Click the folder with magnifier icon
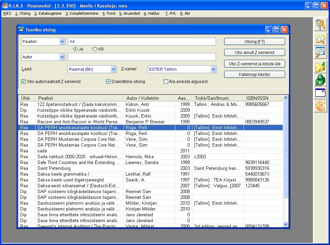Screen dimensions: 330x245 (321, 40)
